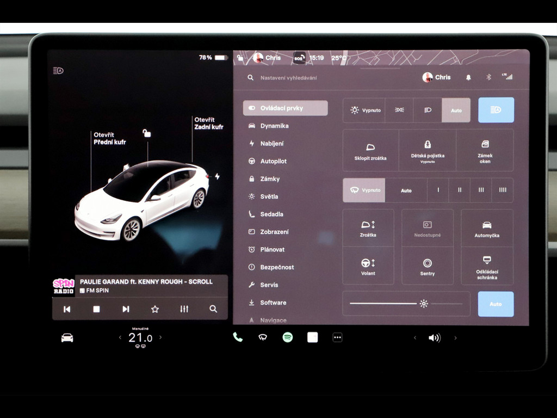Launch Spotify from the bottom dock
The height and width of the screenshot is (418, 557).
[288, 337]
